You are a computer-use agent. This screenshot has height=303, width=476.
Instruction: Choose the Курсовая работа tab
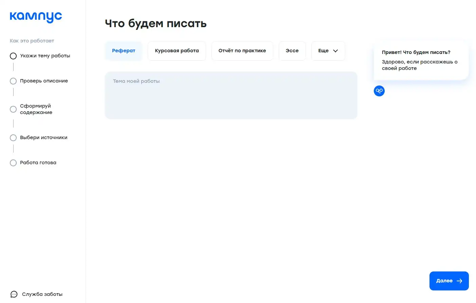(177, 51)
